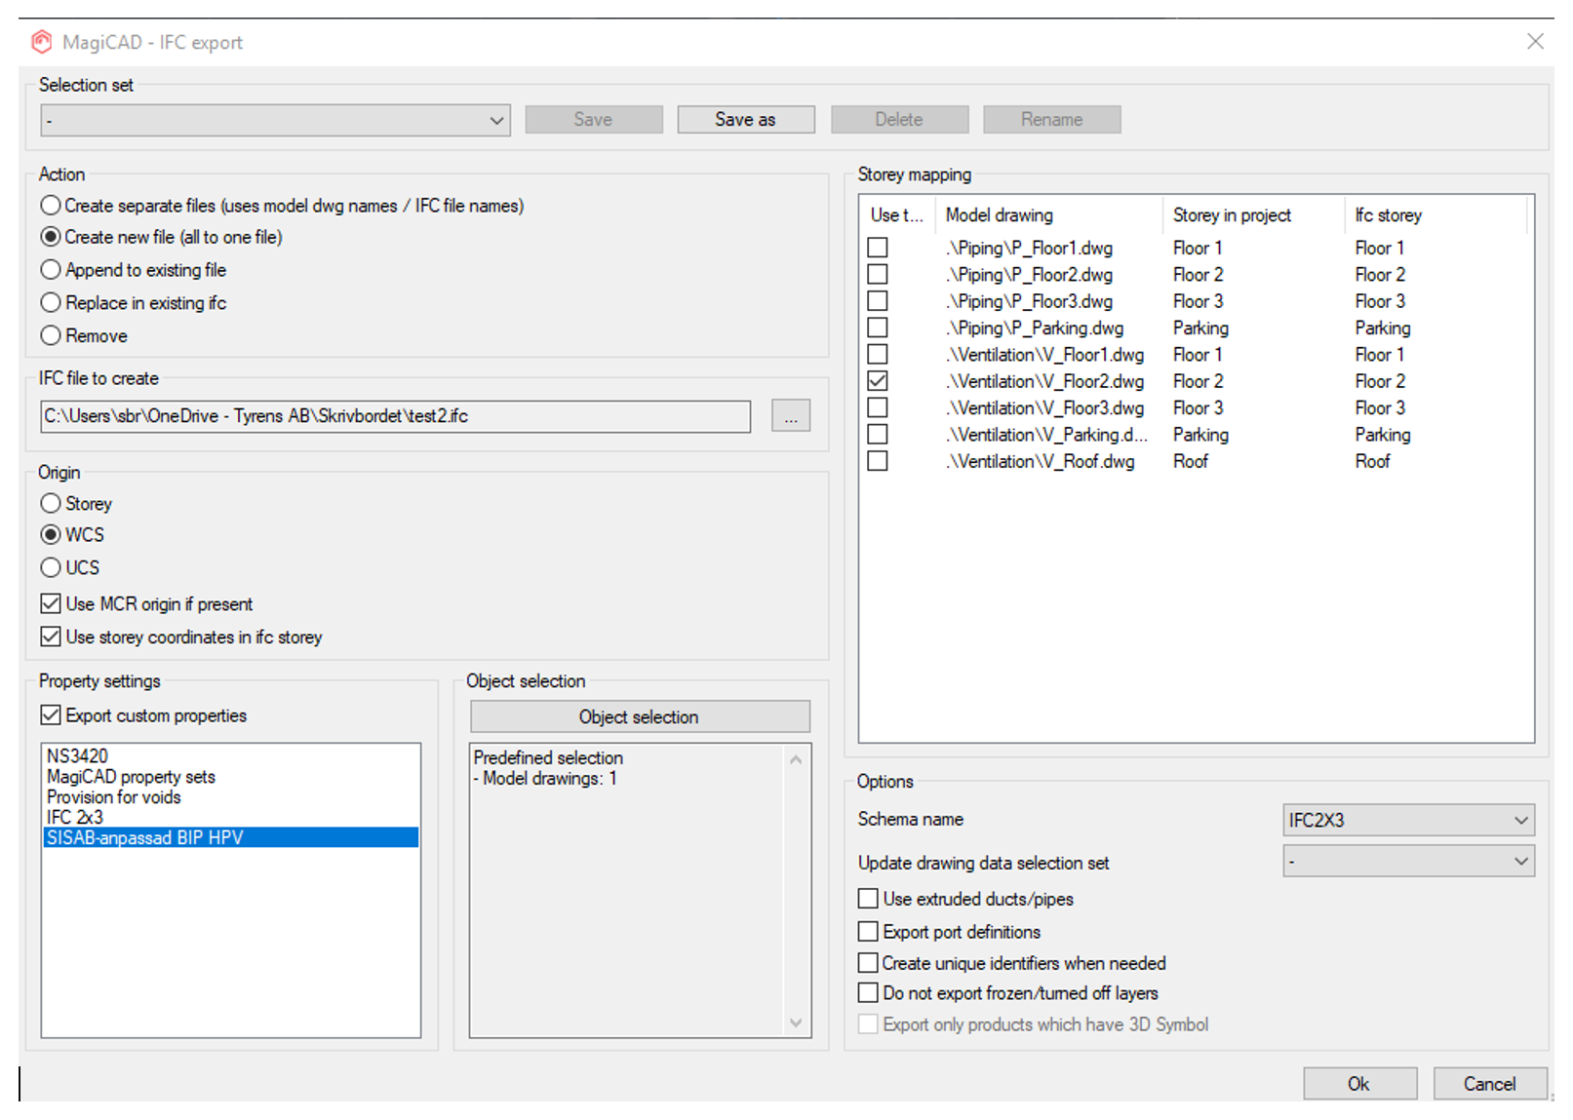Close the IFC export dialog
This screenshot has width=1573, height=1120.
[x=1535, y=41]
